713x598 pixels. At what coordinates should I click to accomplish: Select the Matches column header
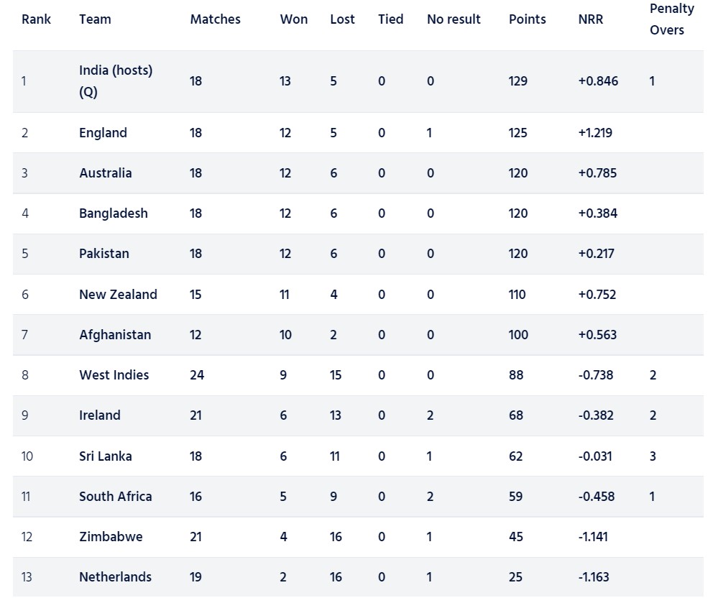click(215, 19)
